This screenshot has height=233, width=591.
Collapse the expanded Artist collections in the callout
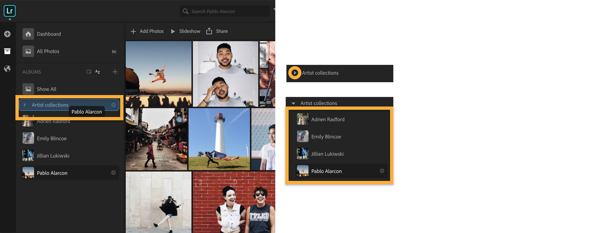[294, 103]
